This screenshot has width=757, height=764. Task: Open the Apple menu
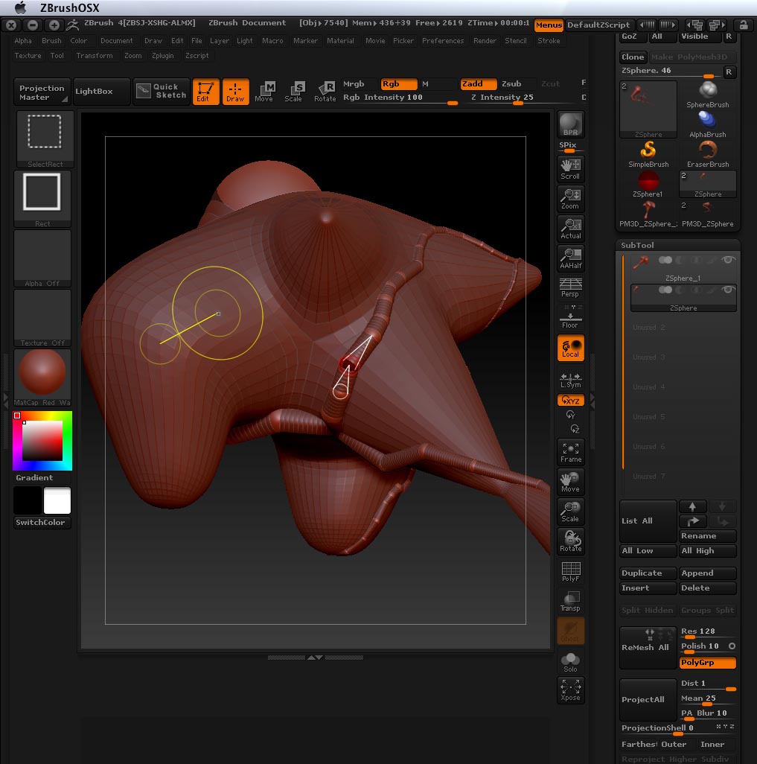coord(20,7)
